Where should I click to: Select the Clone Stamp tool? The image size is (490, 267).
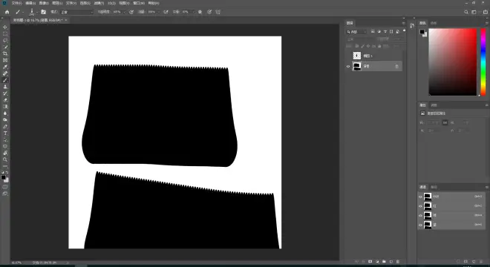[x=5, y=87]
